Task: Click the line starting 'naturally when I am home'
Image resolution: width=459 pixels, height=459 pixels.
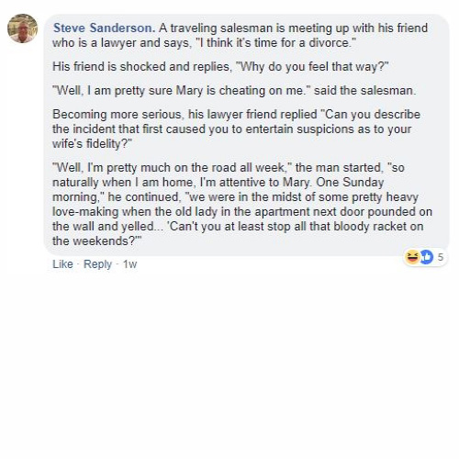Action: (x=218, y=183)
